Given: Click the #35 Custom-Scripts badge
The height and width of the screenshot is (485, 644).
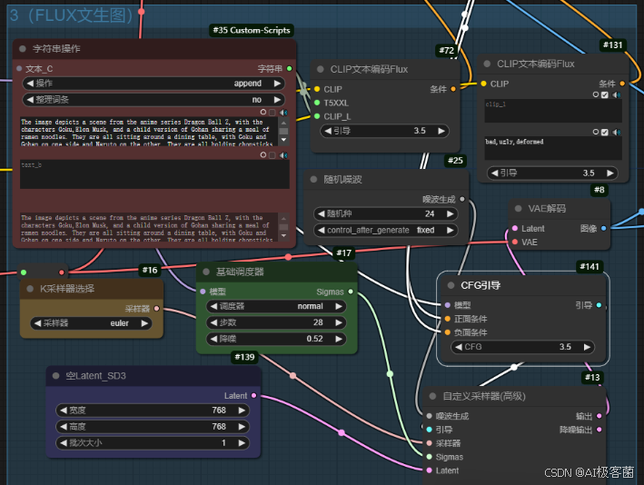Looking at the screenshot, I should 252,30.
